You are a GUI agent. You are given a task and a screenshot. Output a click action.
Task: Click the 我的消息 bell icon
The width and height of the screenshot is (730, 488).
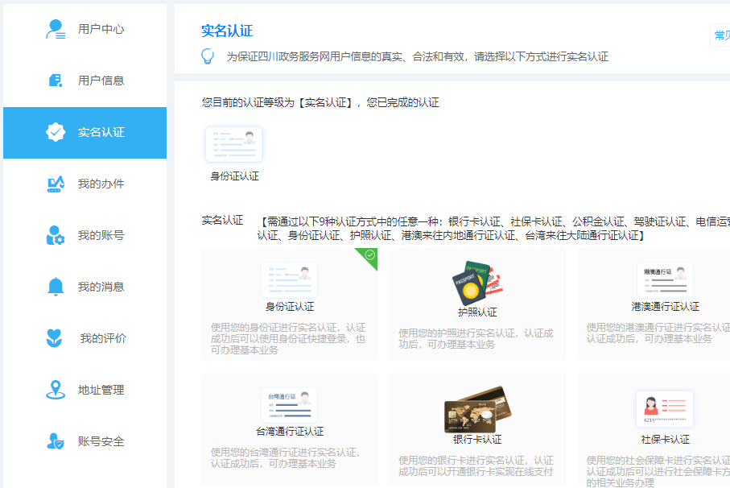pyautogui.click(x=55, y=287)
